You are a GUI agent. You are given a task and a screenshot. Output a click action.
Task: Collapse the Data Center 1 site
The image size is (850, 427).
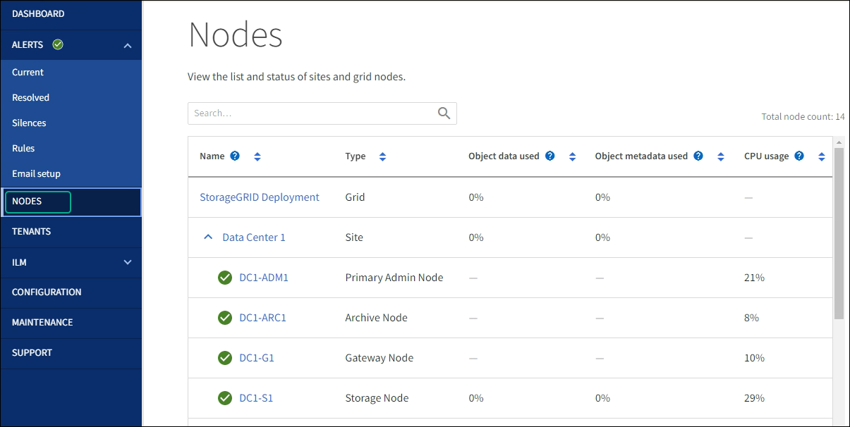[208, 237]
